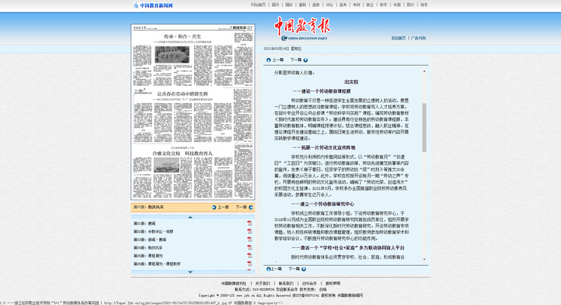
Task: Open the PDF icon for 第01版 要闻
Action: (249, 223)
